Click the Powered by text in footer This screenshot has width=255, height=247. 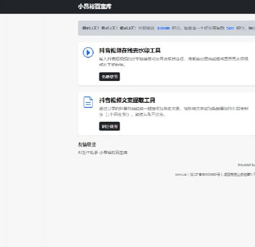click(246, 165)
